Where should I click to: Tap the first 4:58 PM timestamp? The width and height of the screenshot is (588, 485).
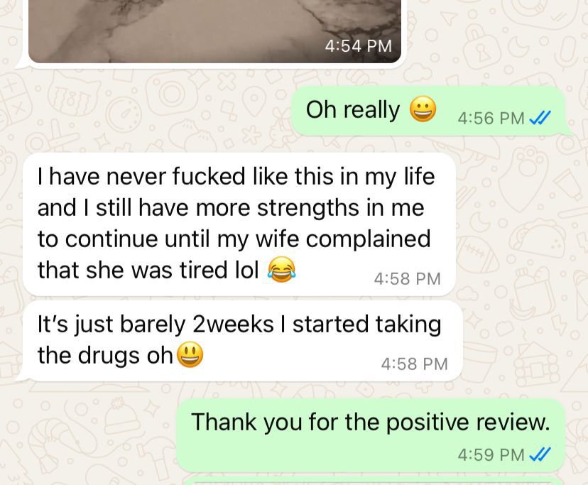click(407, 278)
